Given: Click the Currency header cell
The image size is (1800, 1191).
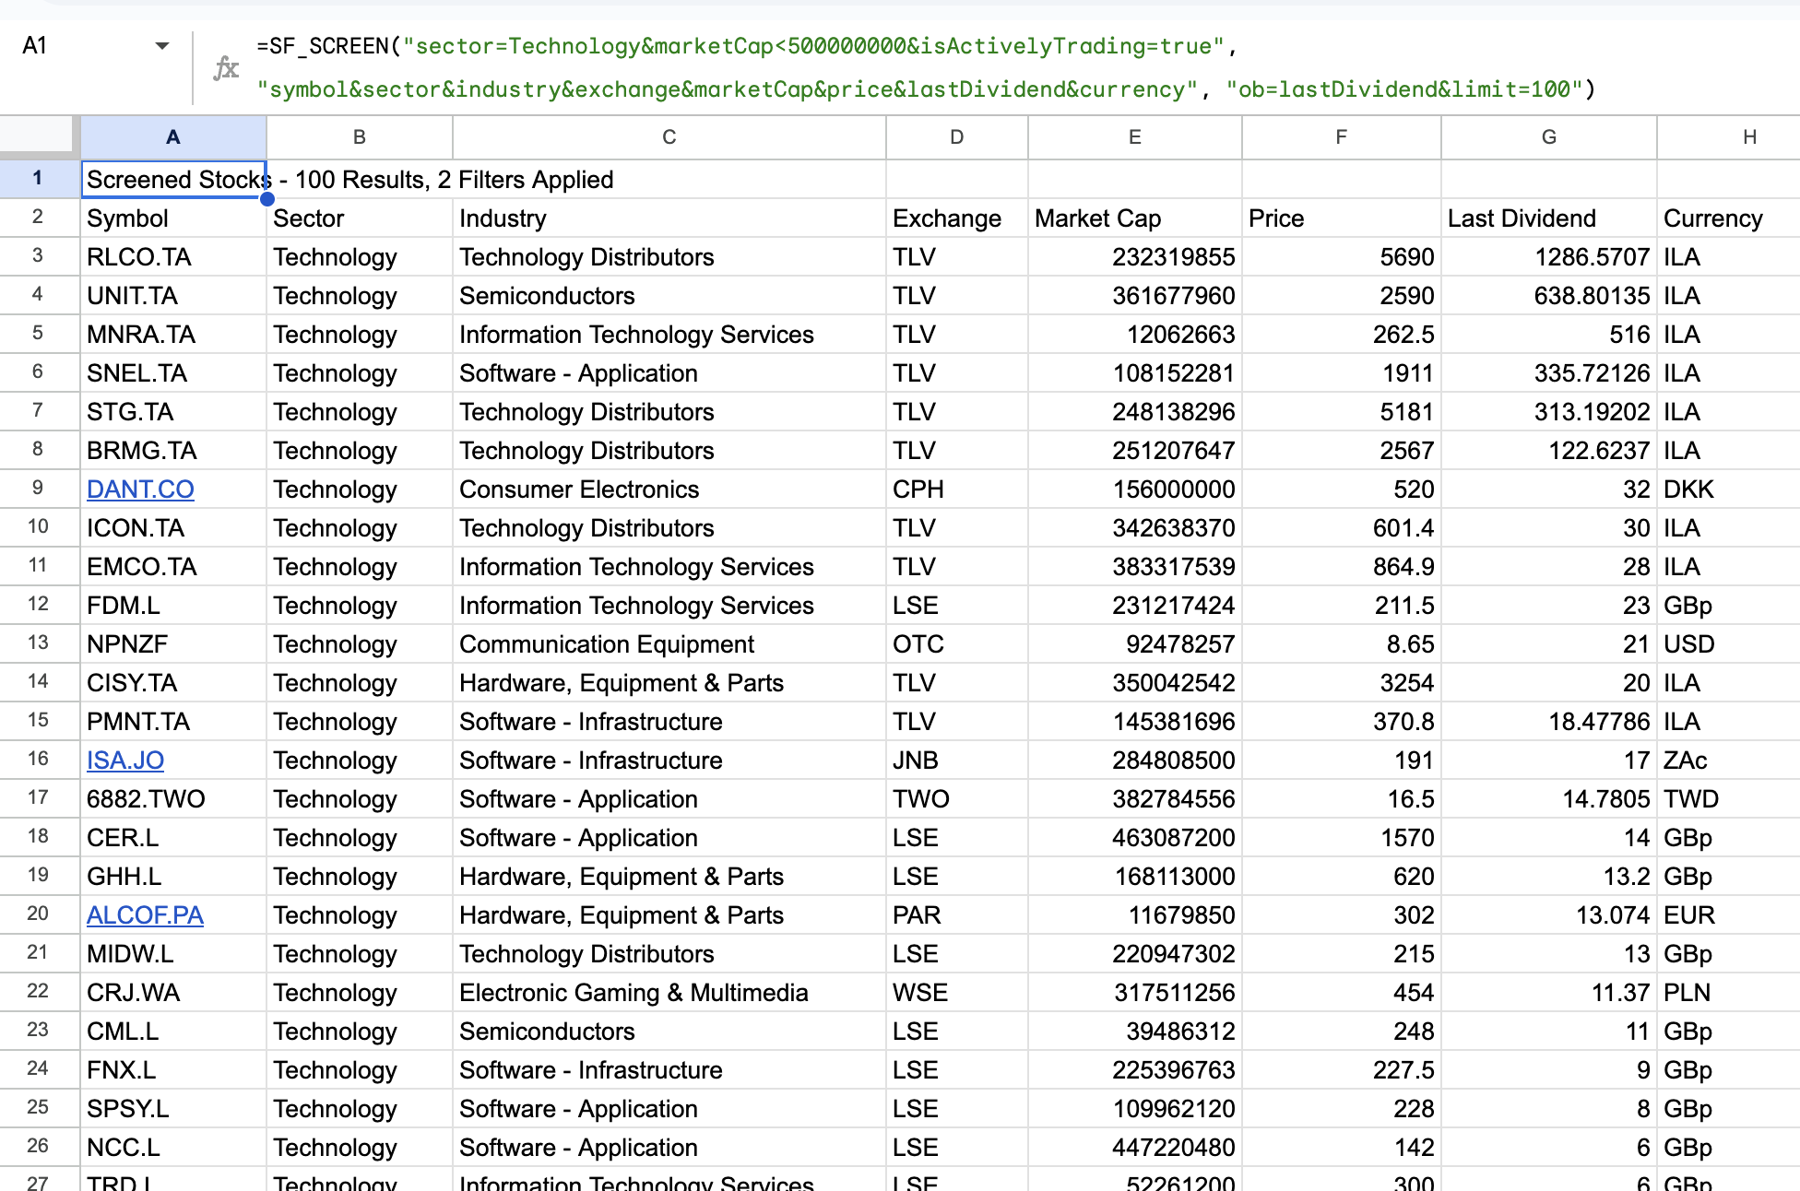Looking at the screenshot, I should (x=1729, y=218).
